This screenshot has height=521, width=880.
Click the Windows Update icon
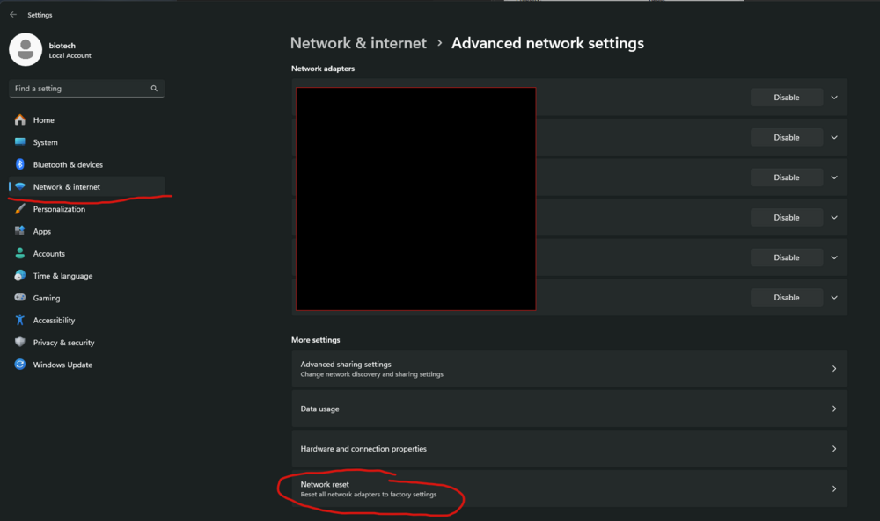20,365
